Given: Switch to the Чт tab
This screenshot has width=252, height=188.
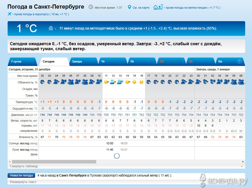Looking at the screenshot, I should pyautogui.click(x=113, y=61).
